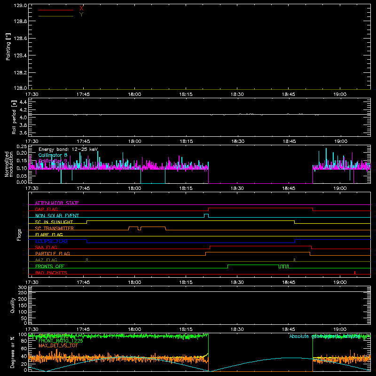
Task: Click the ECLIPSE_FLAG label
Action: coord(51,241)
